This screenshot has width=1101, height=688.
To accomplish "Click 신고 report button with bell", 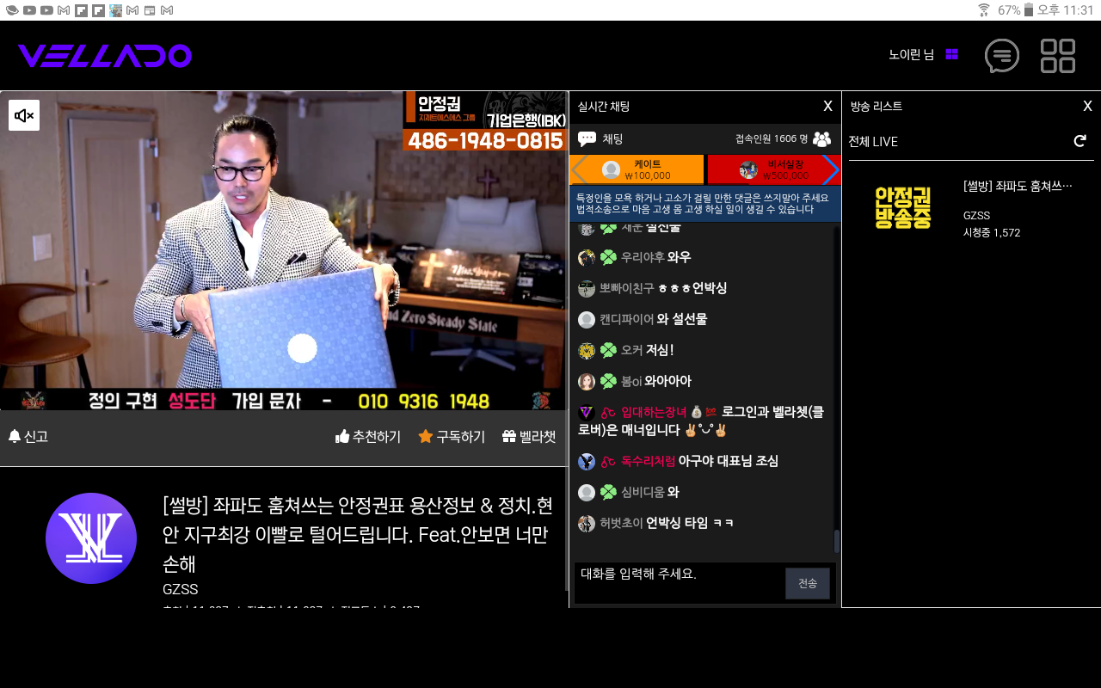I will coord(28,436).
